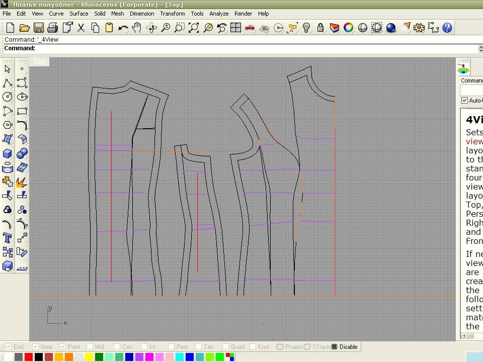Open the Surface menu
This screenshot has width=483, height=362.
(78, 14)
